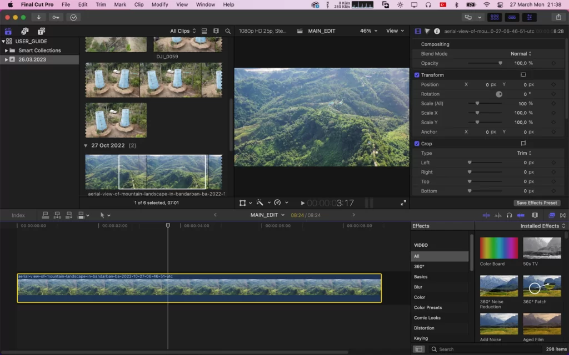Open the Import Media arrow icon

(x=38, y=17)
